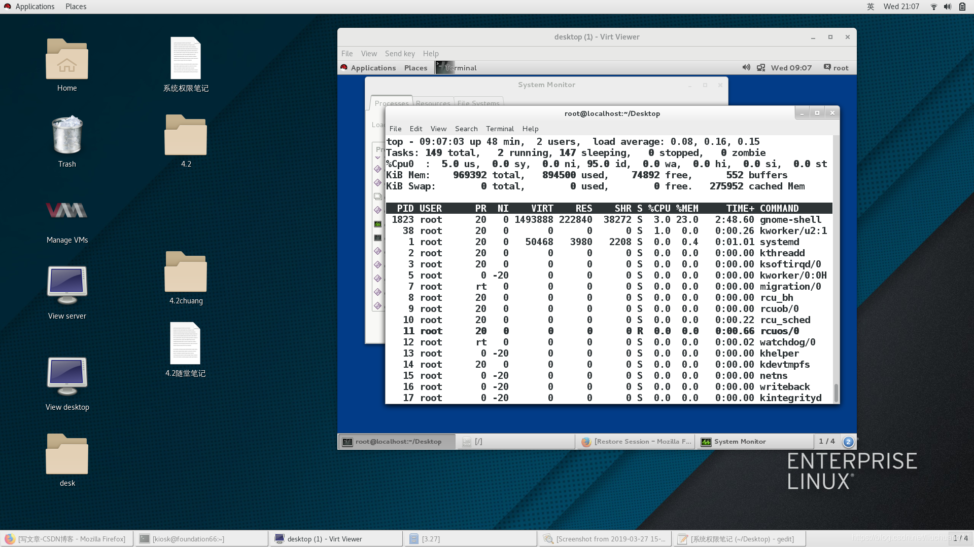Open the terminal View menu
The width and height of the screenshot is (974, 547).
[x=438, y=129]
